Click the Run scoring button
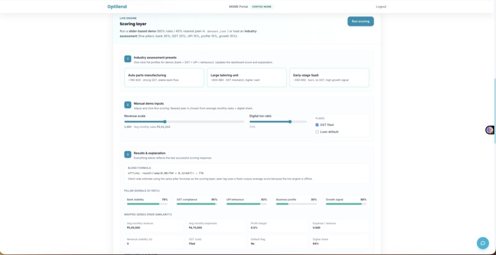Image resolution: width=496 pixels, height=255 pixels. [x=361, y=22]
